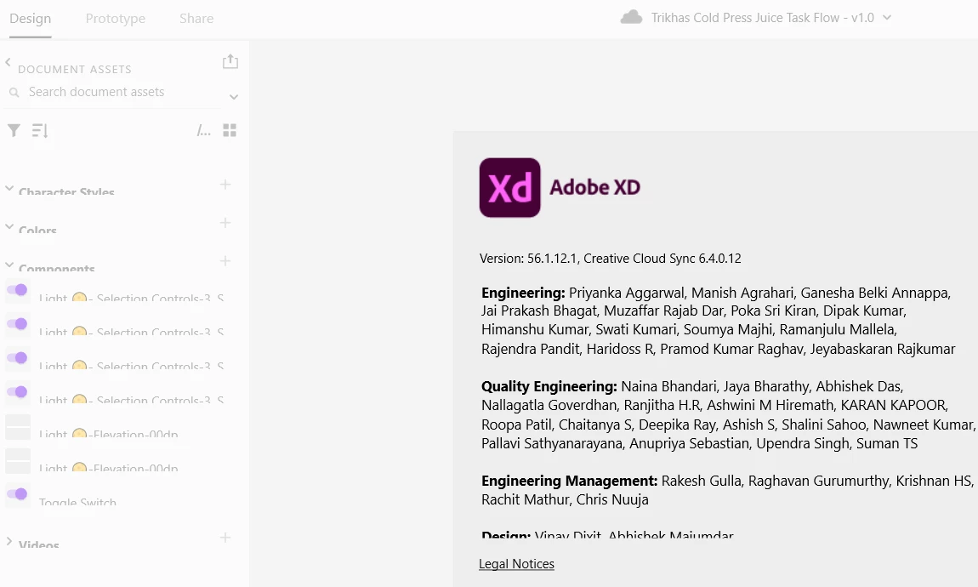Click the DOCUMENT ASSETS panel title
The height and width of the screenshot is (587, 978).
[x=75, y=69]
